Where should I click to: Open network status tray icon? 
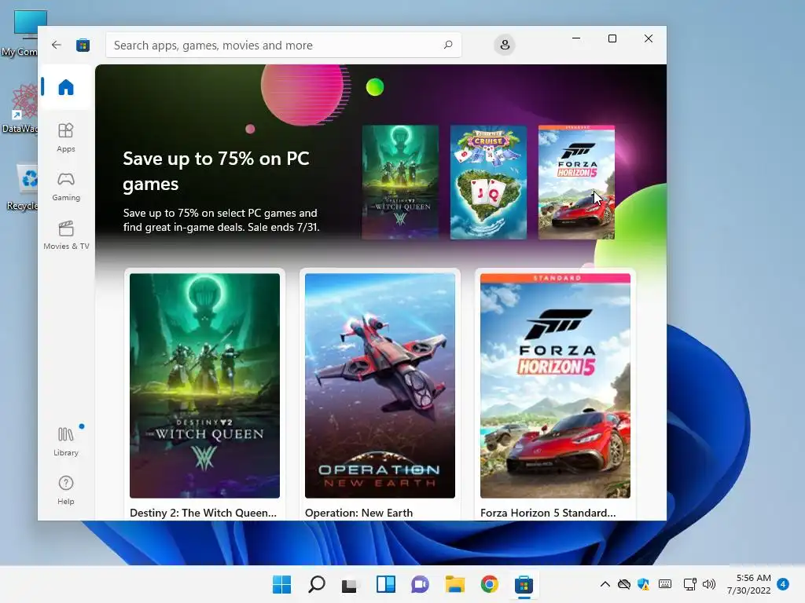(690, 584)
